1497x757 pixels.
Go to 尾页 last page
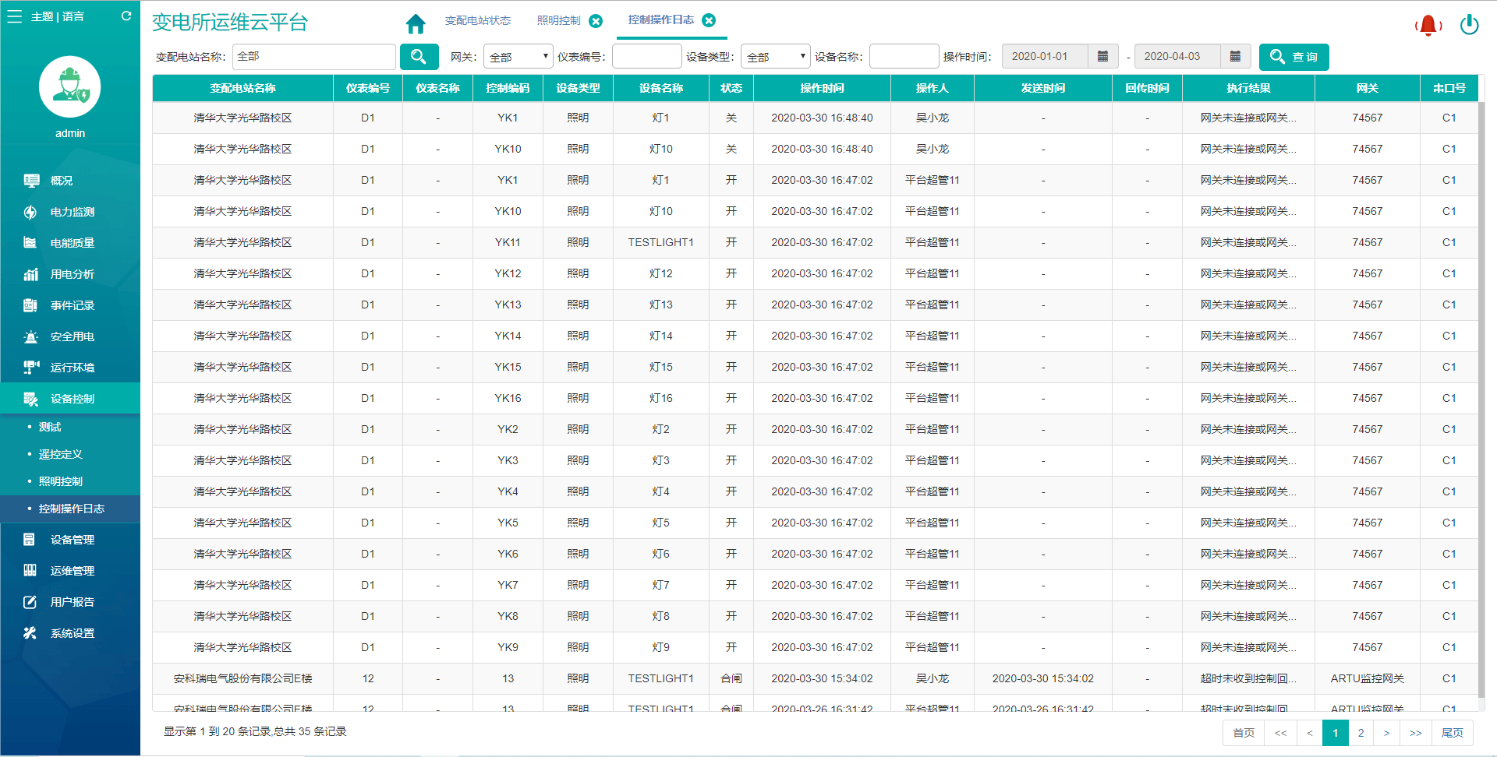pos(1452,733)
